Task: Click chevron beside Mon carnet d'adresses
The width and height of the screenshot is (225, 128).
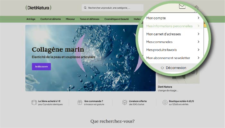Action: tap(198, 34)
